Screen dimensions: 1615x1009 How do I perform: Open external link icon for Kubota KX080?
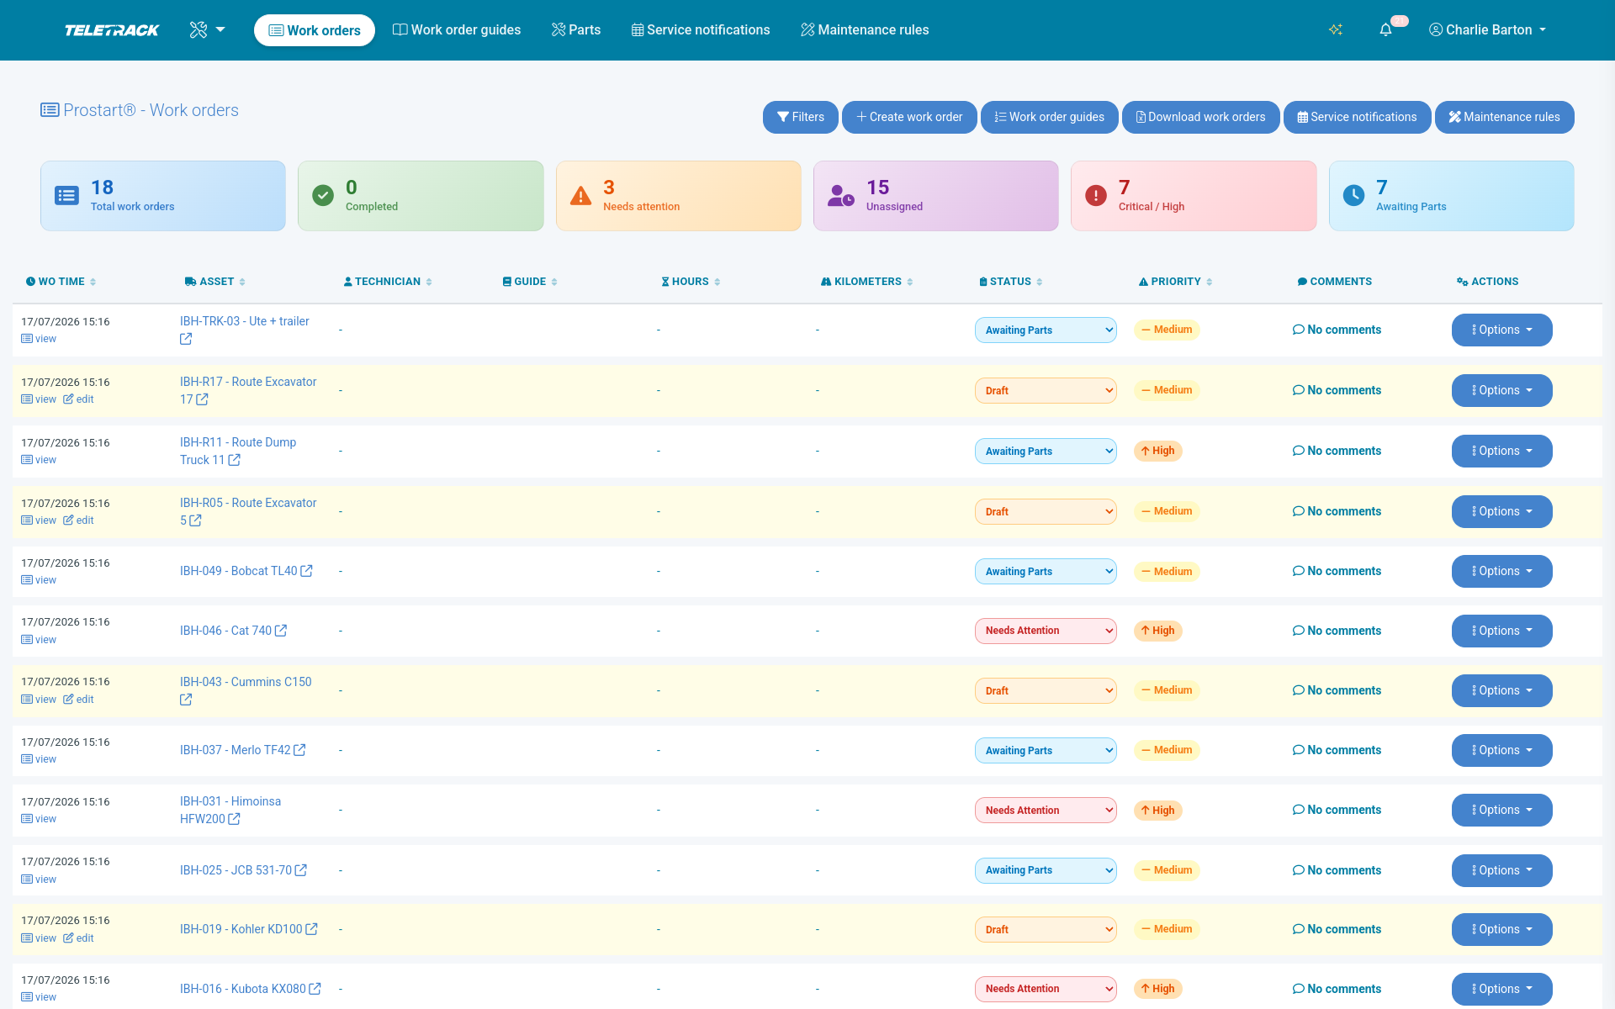315,989
